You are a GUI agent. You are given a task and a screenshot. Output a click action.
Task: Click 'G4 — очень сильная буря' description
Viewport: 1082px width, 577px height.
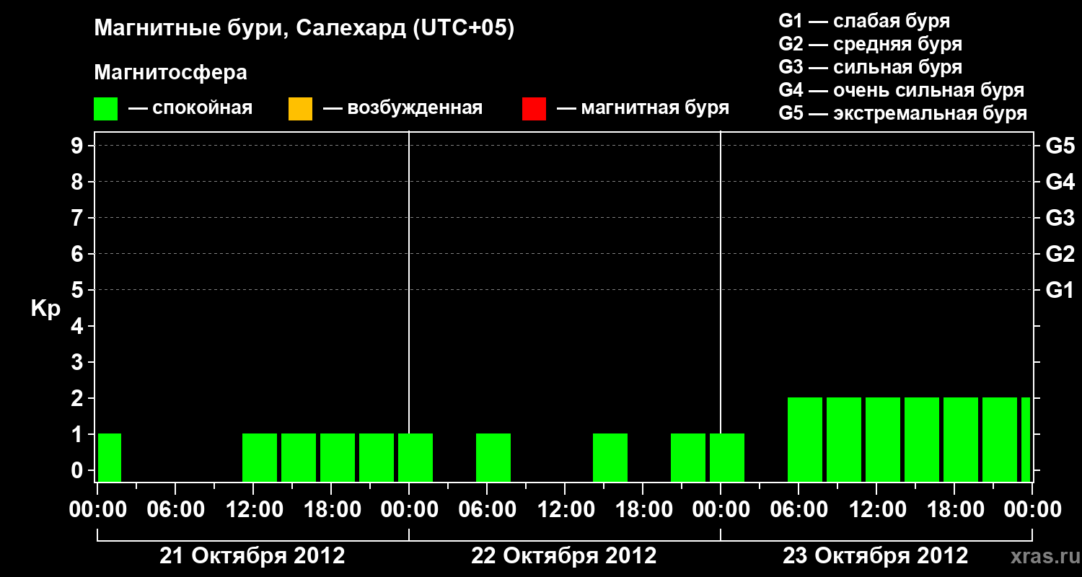pyautogui.click(x=902, y=90)
